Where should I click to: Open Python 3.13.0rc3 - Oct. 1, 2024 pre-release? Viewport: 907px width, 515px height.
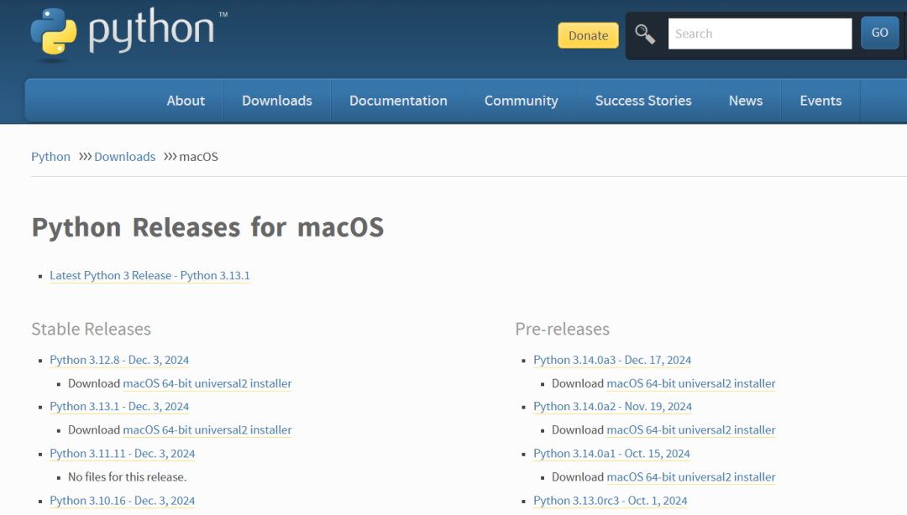tap(611, 501)
